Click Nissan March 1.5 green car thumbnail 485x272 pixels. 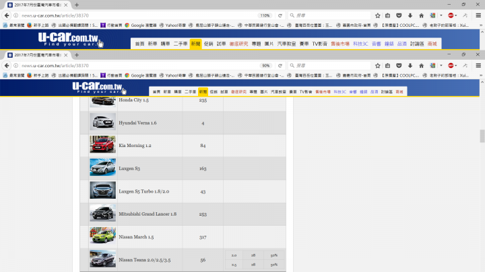coord(102,236)
